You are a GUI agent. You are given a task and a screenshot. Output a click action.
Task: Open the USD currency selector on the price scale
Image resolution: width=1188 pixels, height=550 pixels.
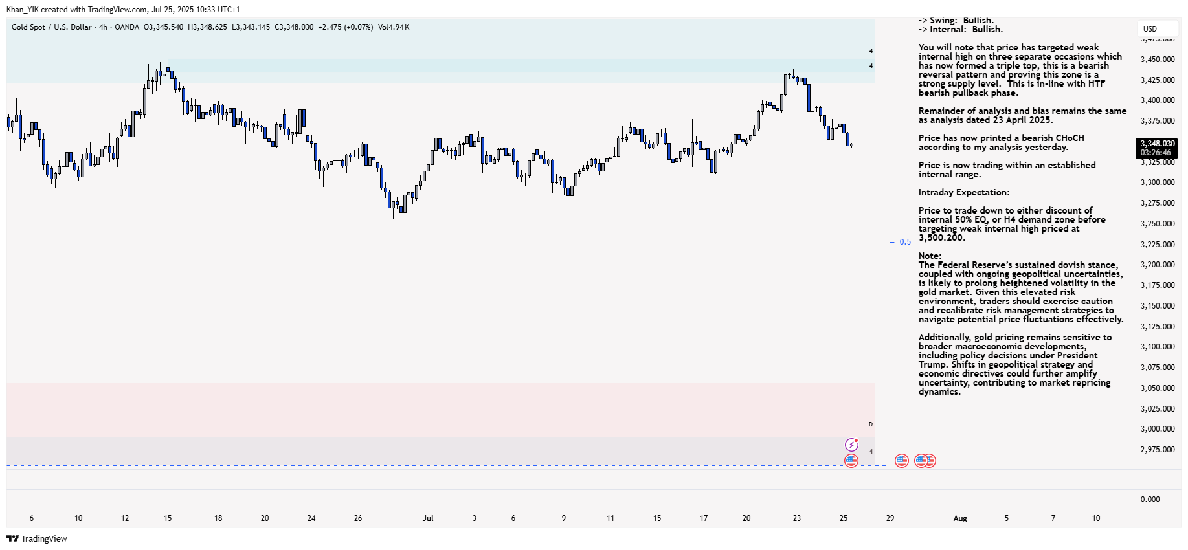pyautogui.click(x=1158, y=29)
